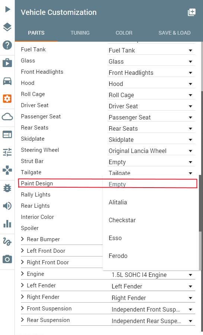Open the vehicle selector car icon
203x335 pixels.
[7, 81]
